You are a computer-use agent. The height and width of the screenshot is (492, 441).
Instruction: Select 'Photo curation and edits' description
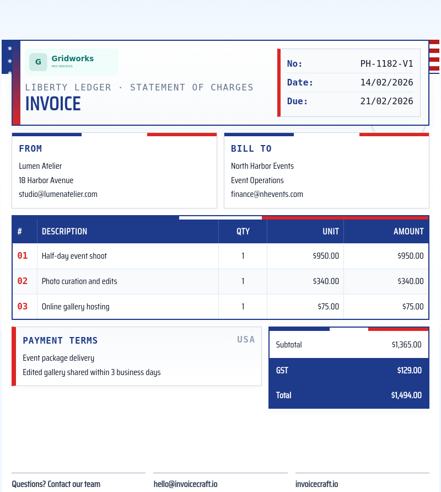79,281
